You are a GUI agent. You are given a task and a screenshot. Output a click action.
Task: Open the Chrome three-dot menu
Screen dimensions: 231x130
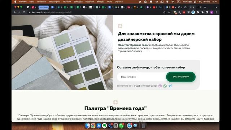tap(216, 12)
